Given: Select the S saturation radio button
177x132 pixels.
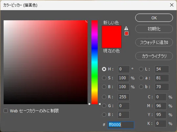Looking at the screenshot, I should pyautogui.click(x=104, y=78).
